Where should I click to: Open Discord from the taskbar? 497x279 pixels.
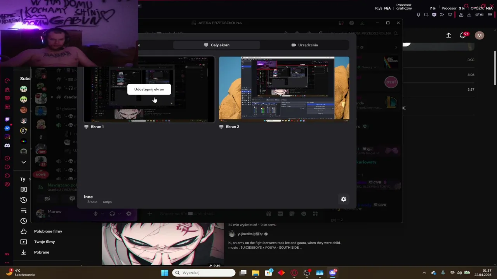(332, 273)
